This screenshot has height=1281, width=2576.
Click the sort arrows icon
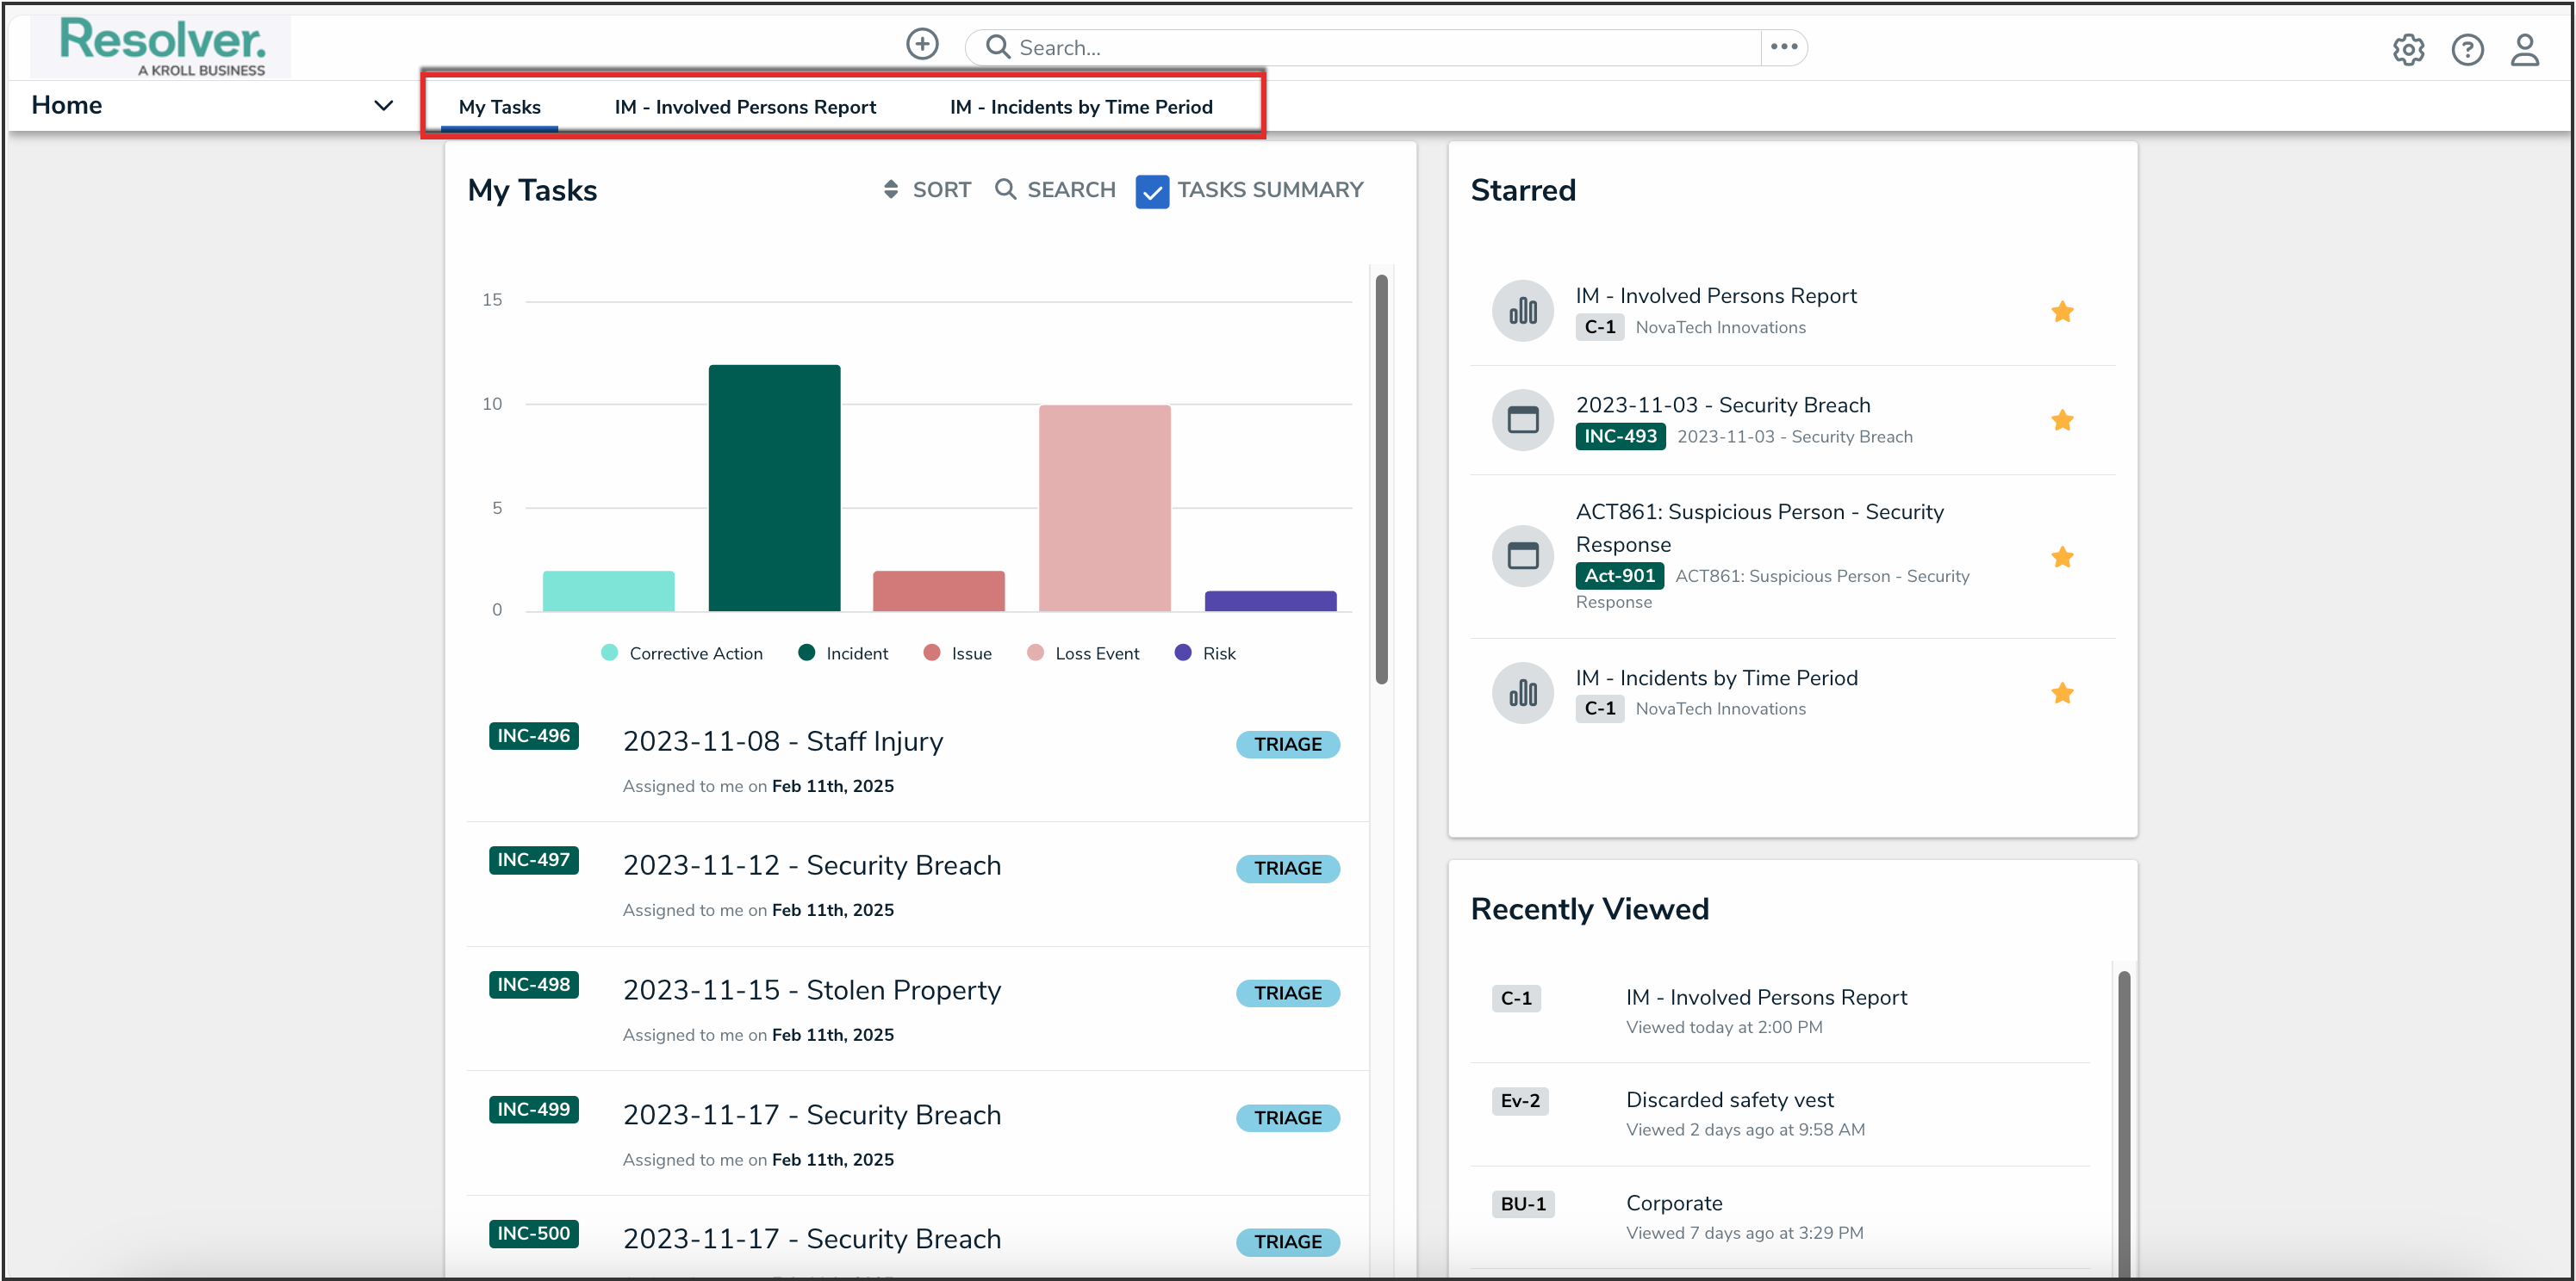pos(891,189)
